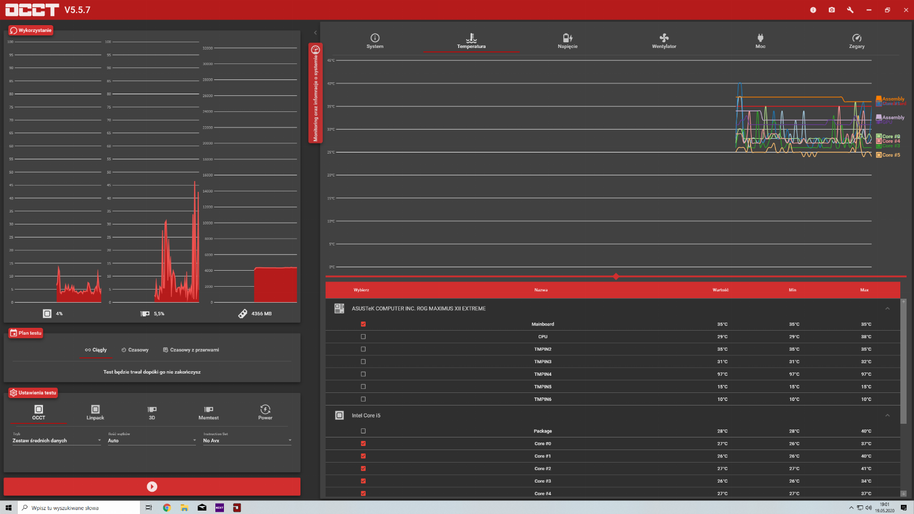This screenshot has width=914, height=514.
Task: Switch to the Wentylator fan tab
Action: [664, 41]
